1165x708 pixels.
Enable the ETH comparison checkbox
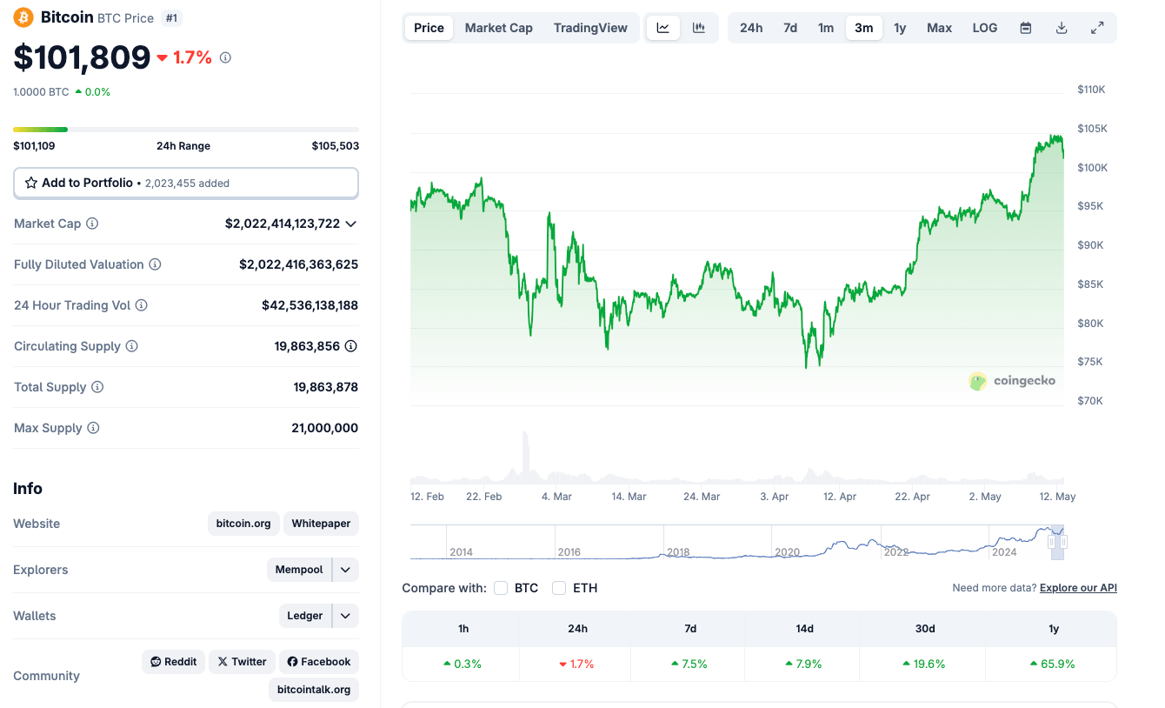pos(559,588)
